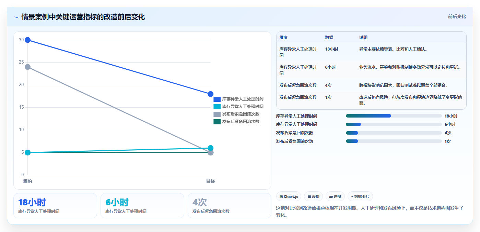Select the Chart.js tag chip

click(289, 196)
